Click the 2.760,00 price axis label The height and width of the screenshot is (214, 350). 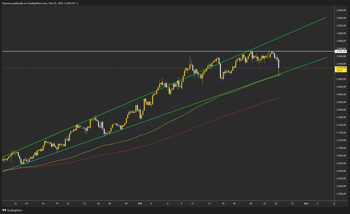point(341,125)
